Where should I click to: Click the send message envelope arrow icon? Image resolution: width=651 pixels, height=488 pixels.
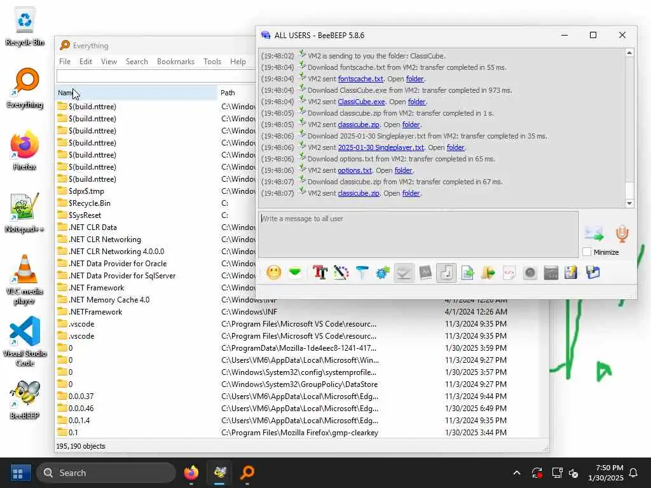click(594, 234)
